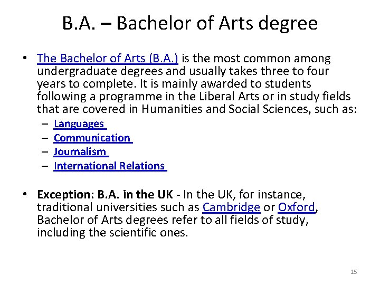Click the line 'including the scientific ones.'
The height and width of the screenshot is (285, 380).
click(112, 233)
